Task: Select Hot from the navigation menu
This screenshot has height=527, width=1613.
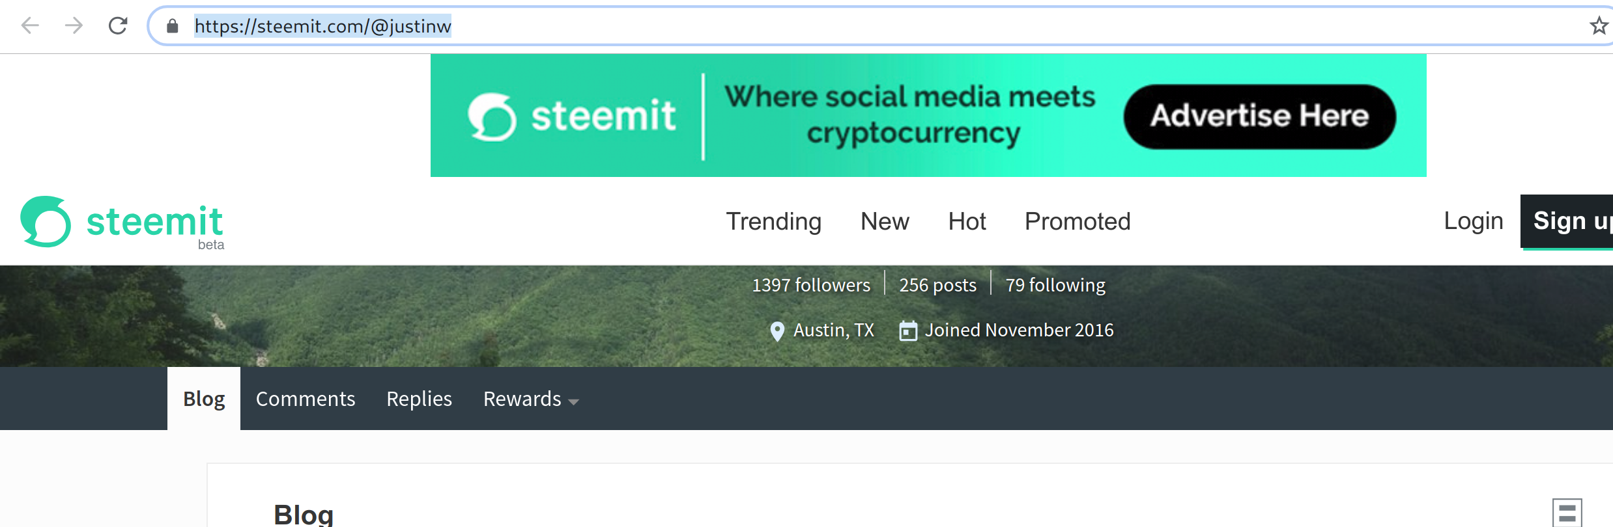Action: pyautogui.click(x=966, y=221)
